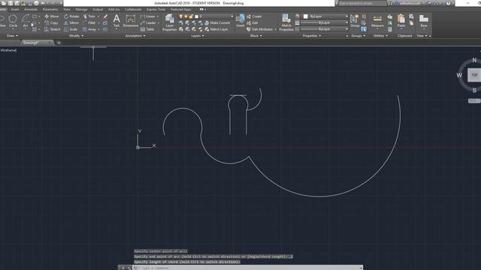Open the layer selection dropdown
Screen dimensions: 481x270
coord(231,16)
